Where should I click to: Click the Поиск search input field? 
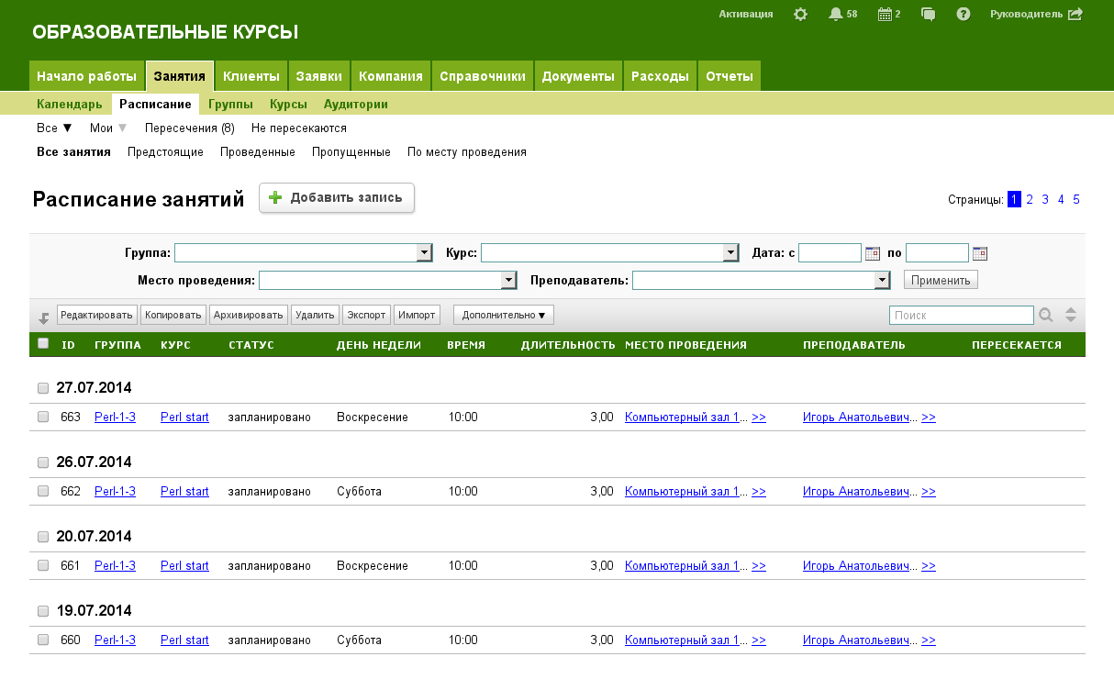pos(961,316)
